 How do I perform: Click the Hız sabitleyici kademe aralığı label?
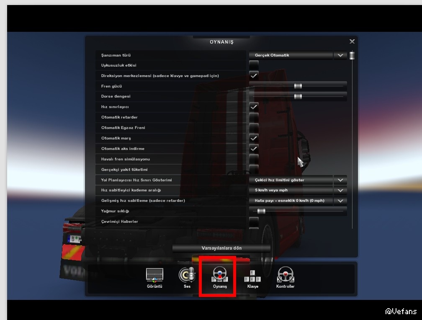131,190
